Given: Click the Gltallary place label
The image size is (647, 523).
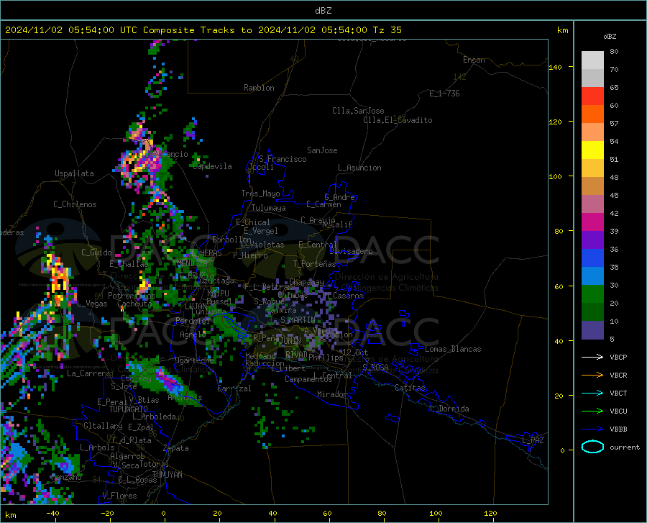Looking at the screenshot, I should pyautogui.click(x=103, y=426).
